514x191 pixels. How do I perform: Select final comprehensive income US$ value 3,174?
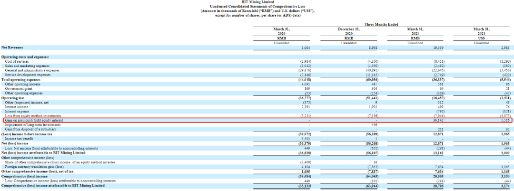click(504, 186)
